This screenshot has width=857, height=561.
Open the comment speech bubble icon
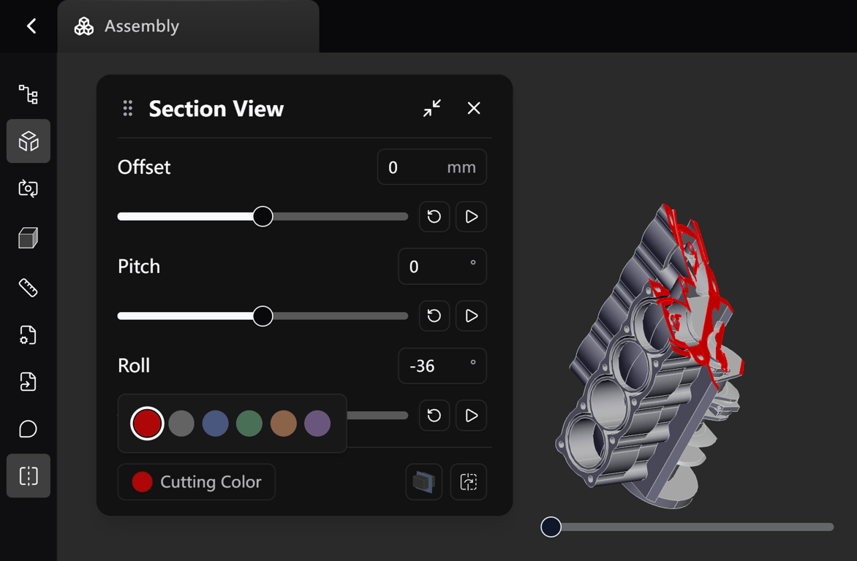29,429
